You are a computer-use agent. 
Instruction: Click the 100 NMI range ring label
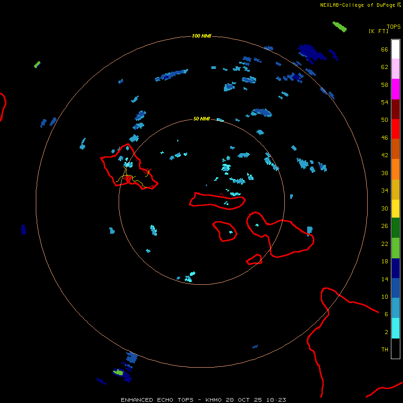click(x=201, y=36)
